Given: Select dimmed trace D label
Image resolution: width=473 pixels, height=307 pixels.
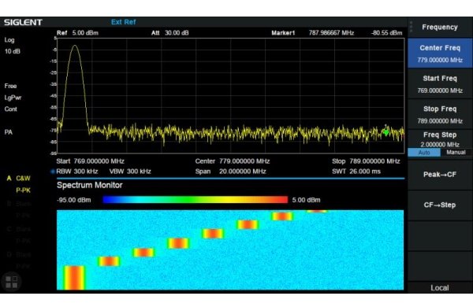Looking at the screenshot, I should pos(19,255).
